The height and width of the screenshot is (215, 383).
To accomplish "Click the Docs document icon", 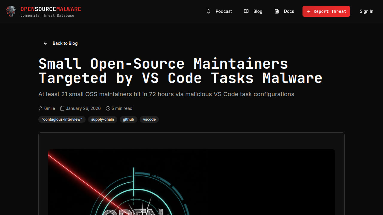I will tap(277, 11).
